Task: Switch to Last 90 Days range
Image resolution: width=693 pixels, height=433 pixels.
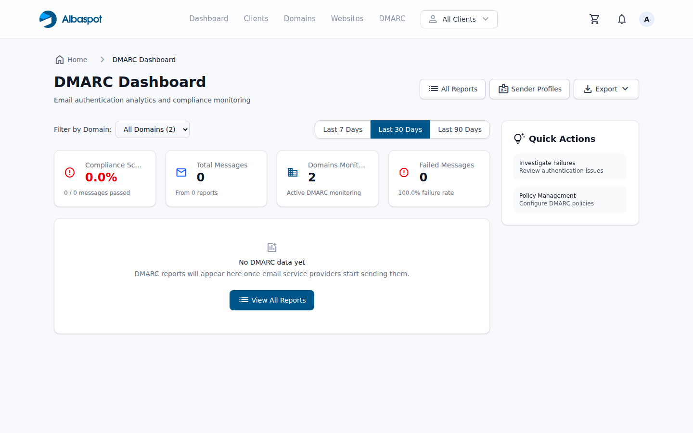Action: (x=460, y=129)
